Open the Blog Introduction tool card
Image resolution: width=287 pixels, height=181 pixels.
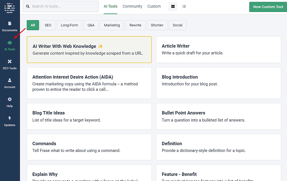point(218,83)
